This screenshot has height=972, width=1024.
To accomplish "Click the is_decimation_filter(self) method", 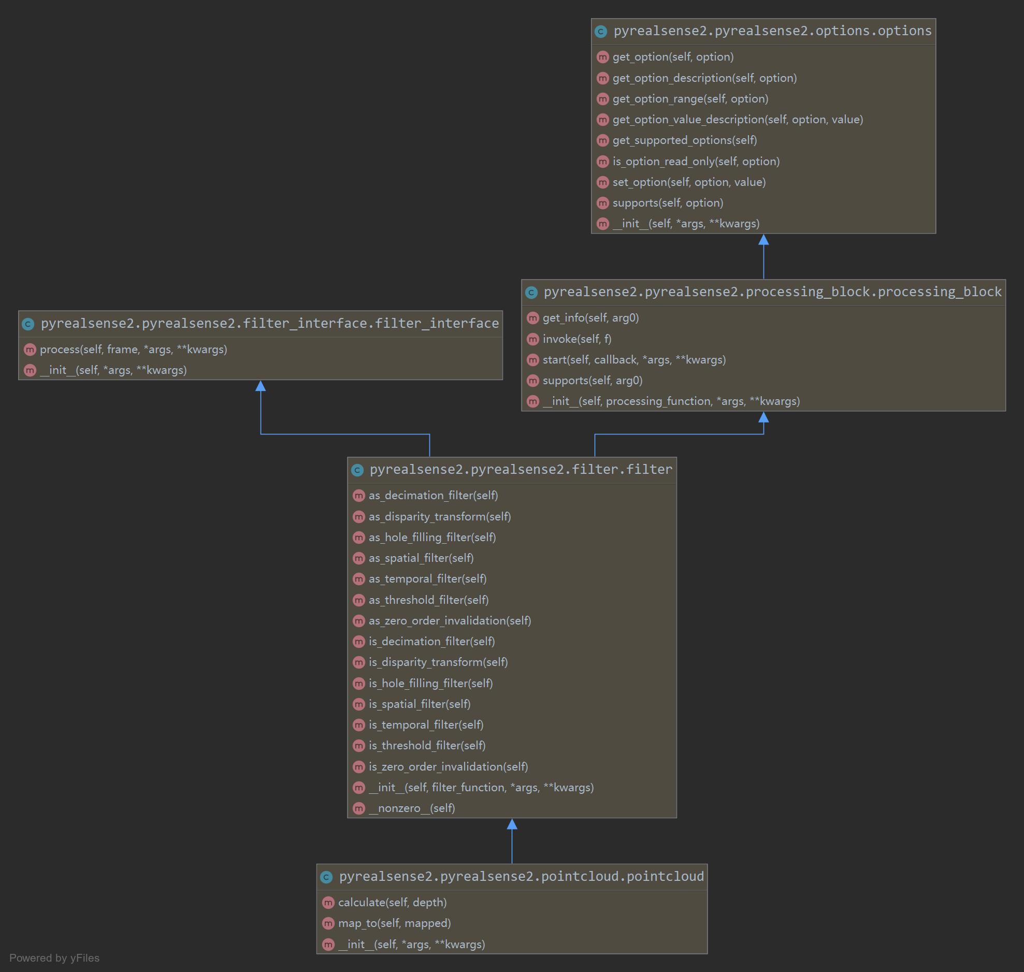I will click(431, 642).
